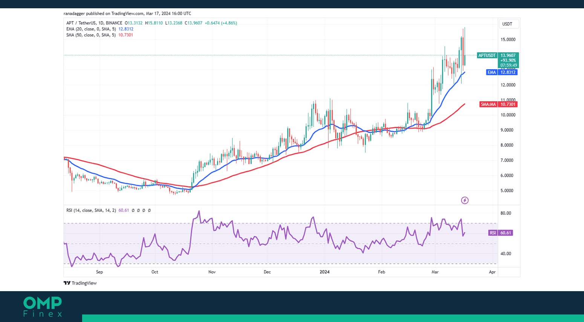
Task: Click the Mar label on time axis
Action: point(435,272)
